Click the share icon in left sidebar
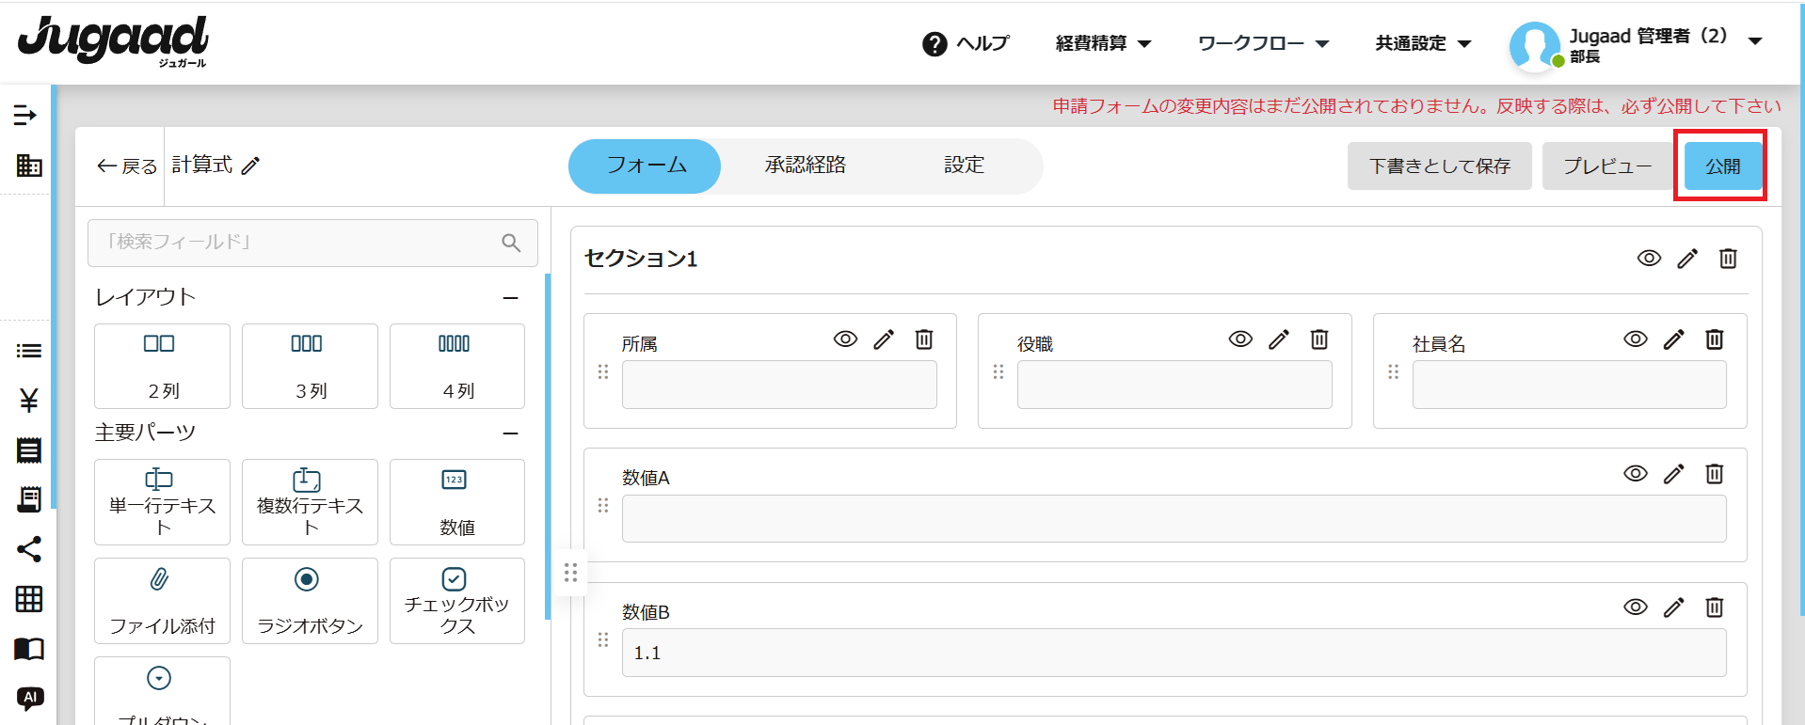1805x725 pixels. click(x=29, y=549)
